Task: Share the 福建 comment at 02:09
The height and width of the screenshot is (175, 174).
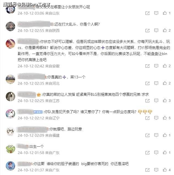Action: point(147,135)
